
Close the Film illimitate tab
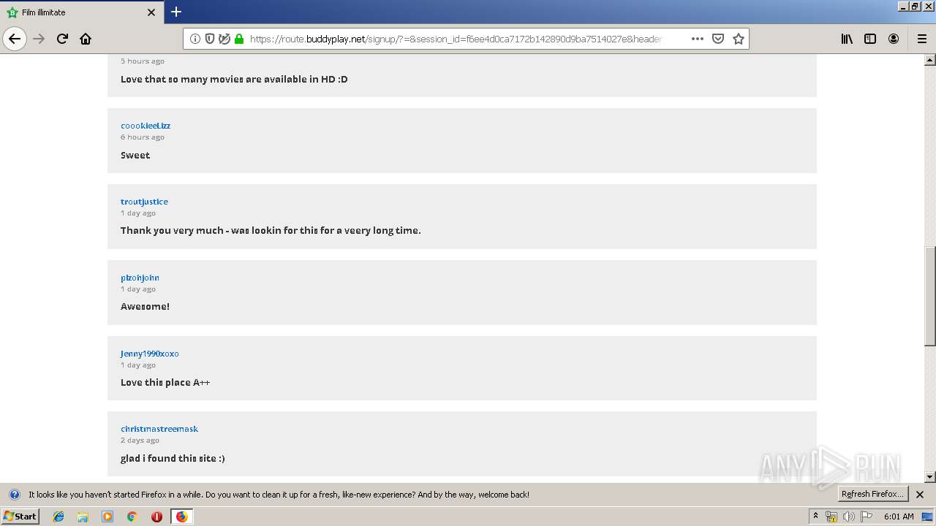point(151,12)
